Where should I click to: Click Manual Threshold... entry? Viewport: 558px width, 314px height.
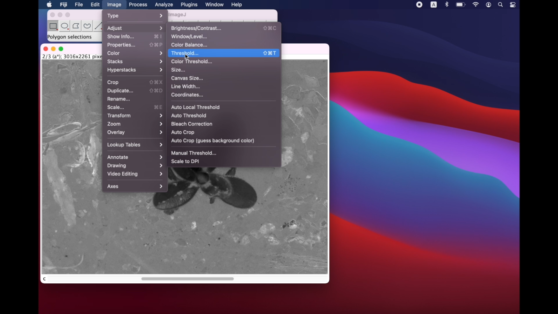pos(224,153)
